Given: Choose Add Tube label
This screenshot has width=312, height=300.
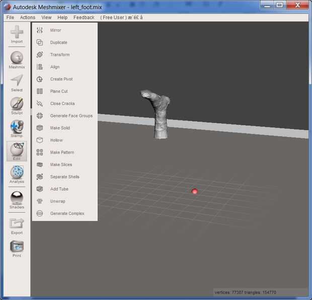Looking at the screenshot, I should coord(59,189).
